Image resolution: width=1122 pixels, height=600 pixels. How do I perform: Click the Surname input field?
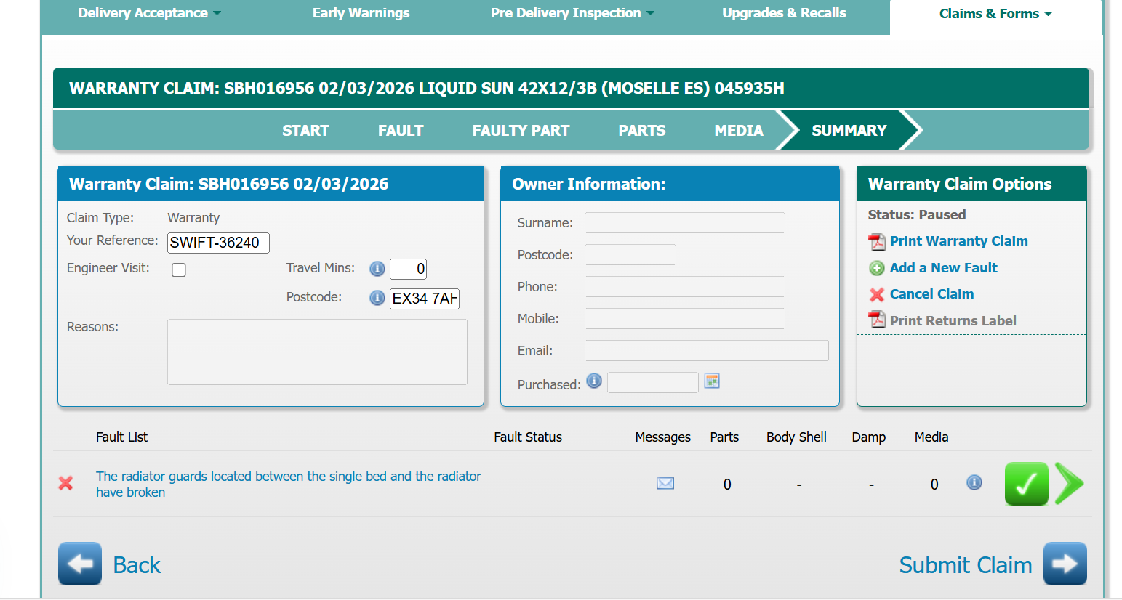[x=684, y=223]
